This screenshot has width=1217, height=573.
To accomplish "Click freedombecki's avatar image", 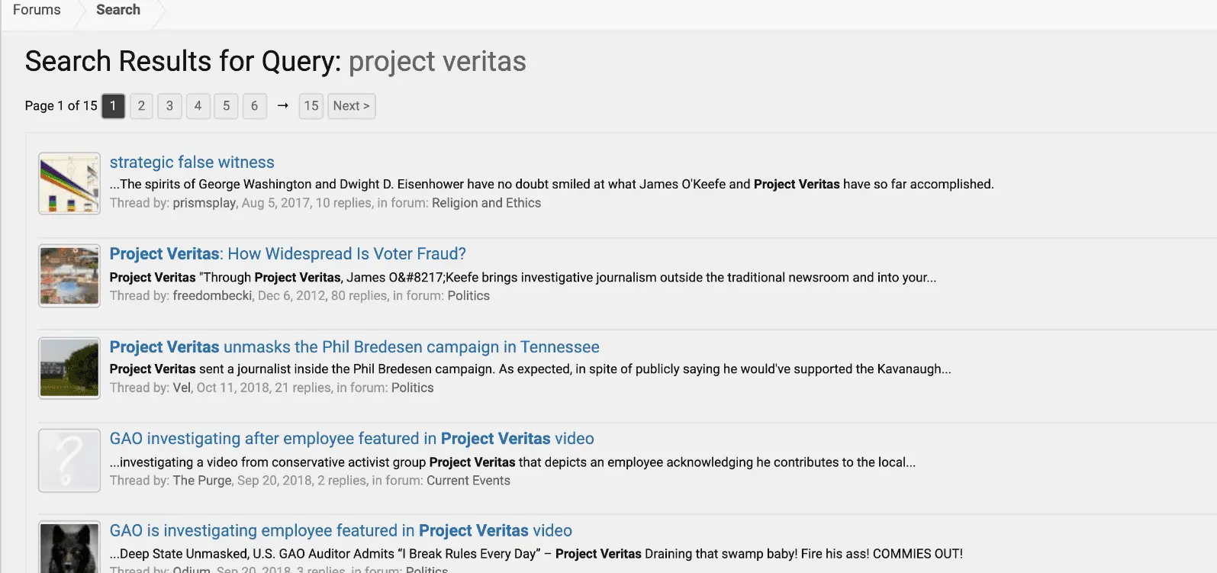I will [x=69, y=275].
